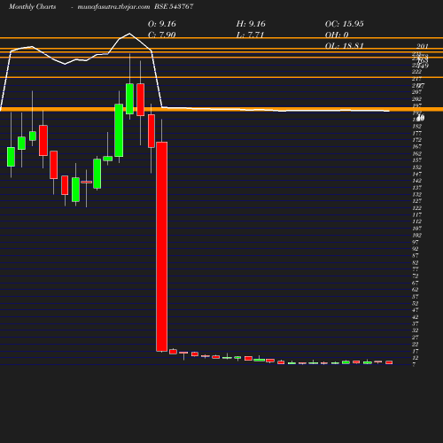Click the price axis label "47"

[416, 310]
